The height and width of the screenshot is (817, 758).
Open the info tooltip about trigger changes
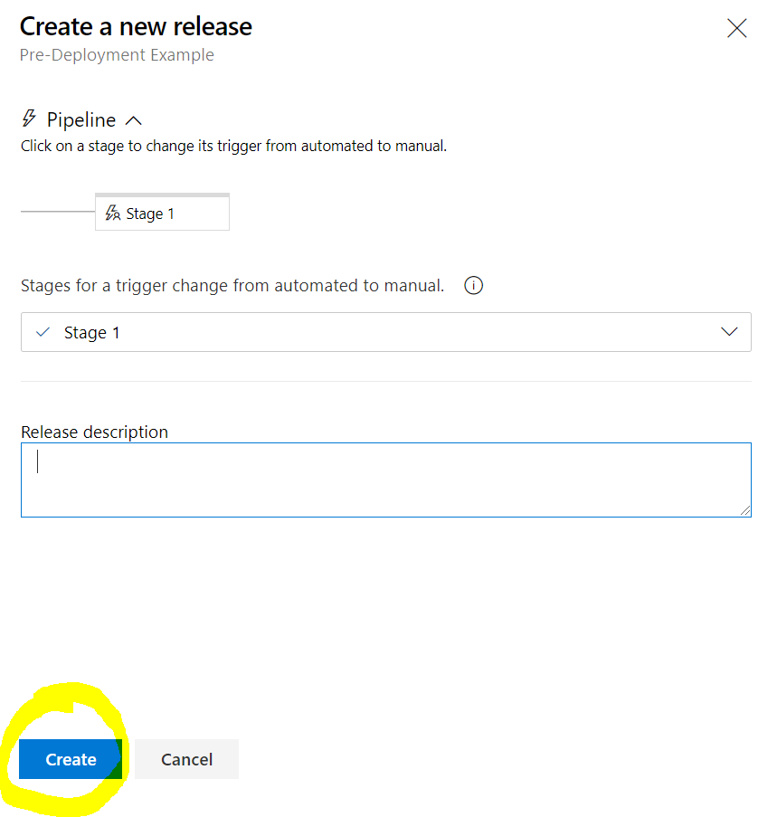click(472, 285)
